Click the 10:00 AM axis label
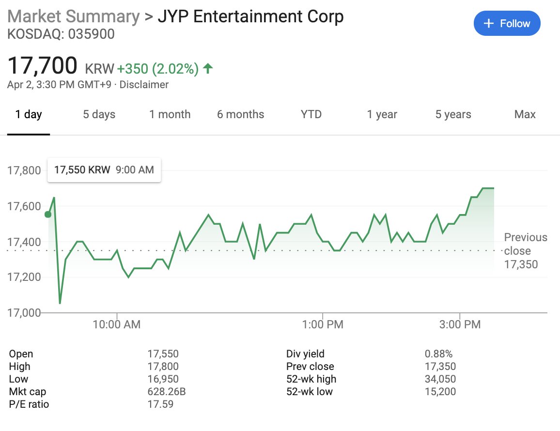 116,324
